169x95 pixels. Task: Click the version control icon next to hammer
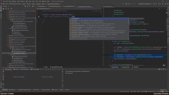126,4
